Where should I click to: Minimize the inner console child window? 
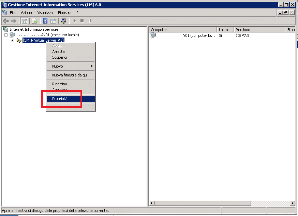point(280,13)
